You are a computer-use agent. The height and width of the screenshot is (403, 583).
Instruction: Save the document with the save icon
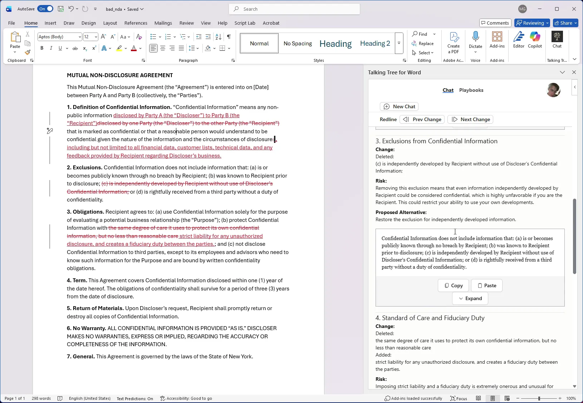click(60, 9)
